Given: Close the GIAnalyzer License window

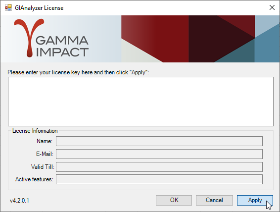Looking at the screenshot, I should click(272, 7).
